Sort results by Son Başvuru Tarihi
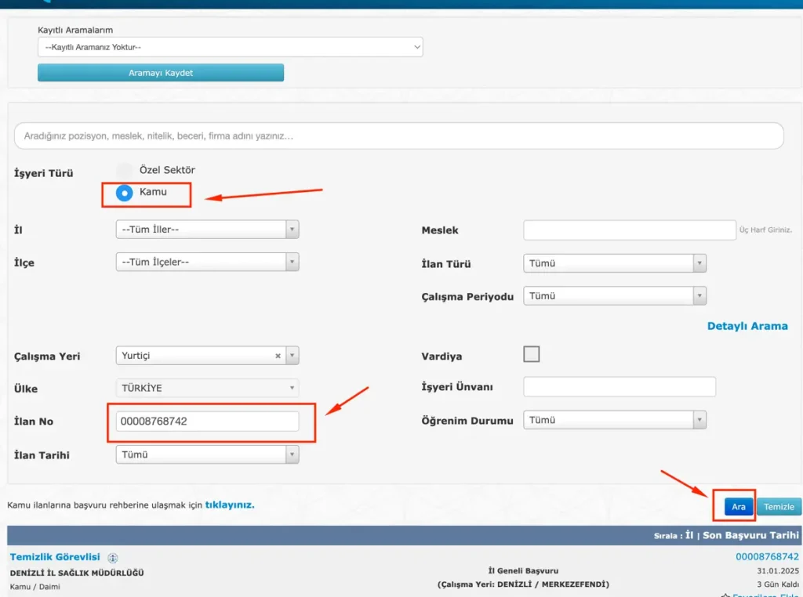The height and width of the screenshot is (597, 803). point(750,536)
